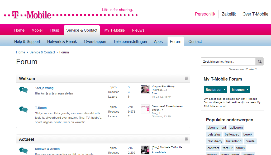Click the speech bubble icon beside Nieuws & Acties

23,151
